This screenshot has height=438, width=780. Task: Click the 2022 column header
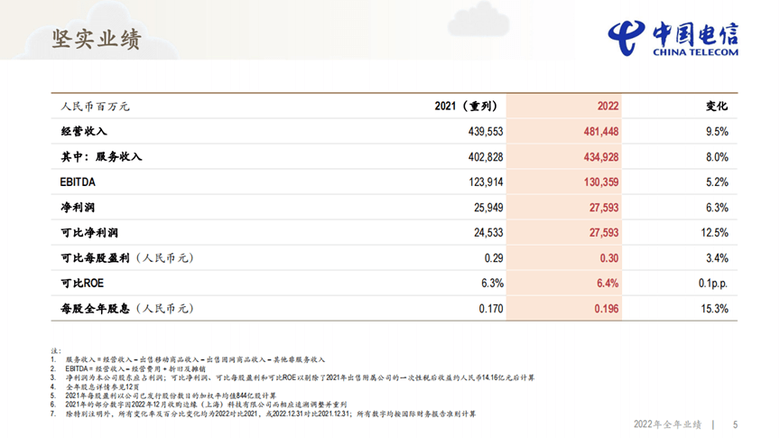pyautogui.click(x=608, y=106)
